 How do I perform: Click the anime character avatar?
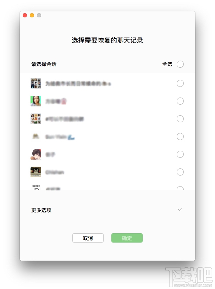tap(36, 154)
